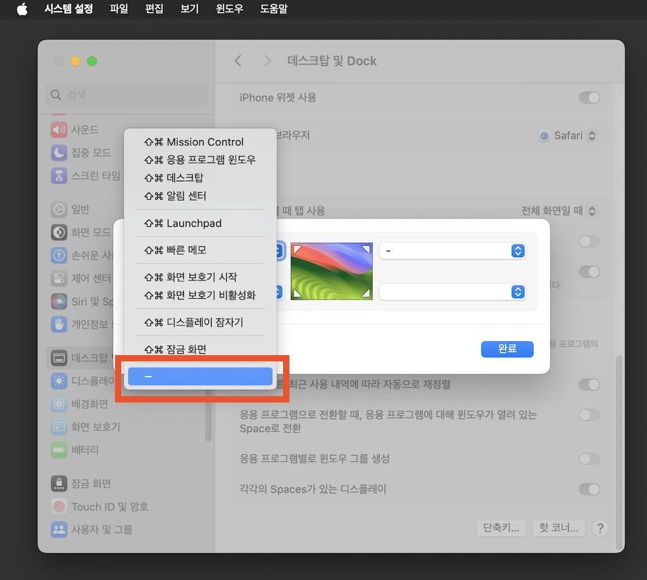Screen dimensions: 647x580
Task: Select Control Center (제어 센터) icon
Action: pos(59,279)
